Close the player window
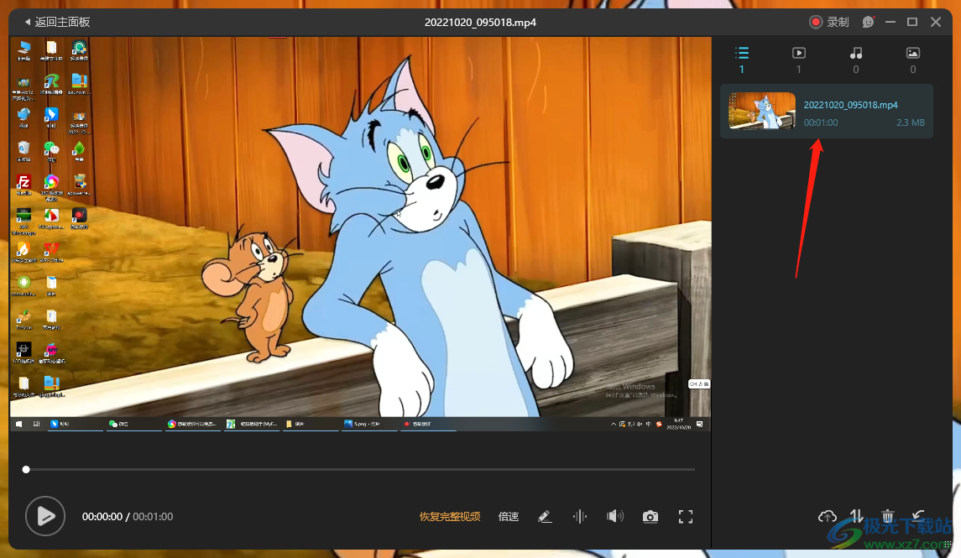The width and height of the screenshot is (961, 558). point(936,22)
